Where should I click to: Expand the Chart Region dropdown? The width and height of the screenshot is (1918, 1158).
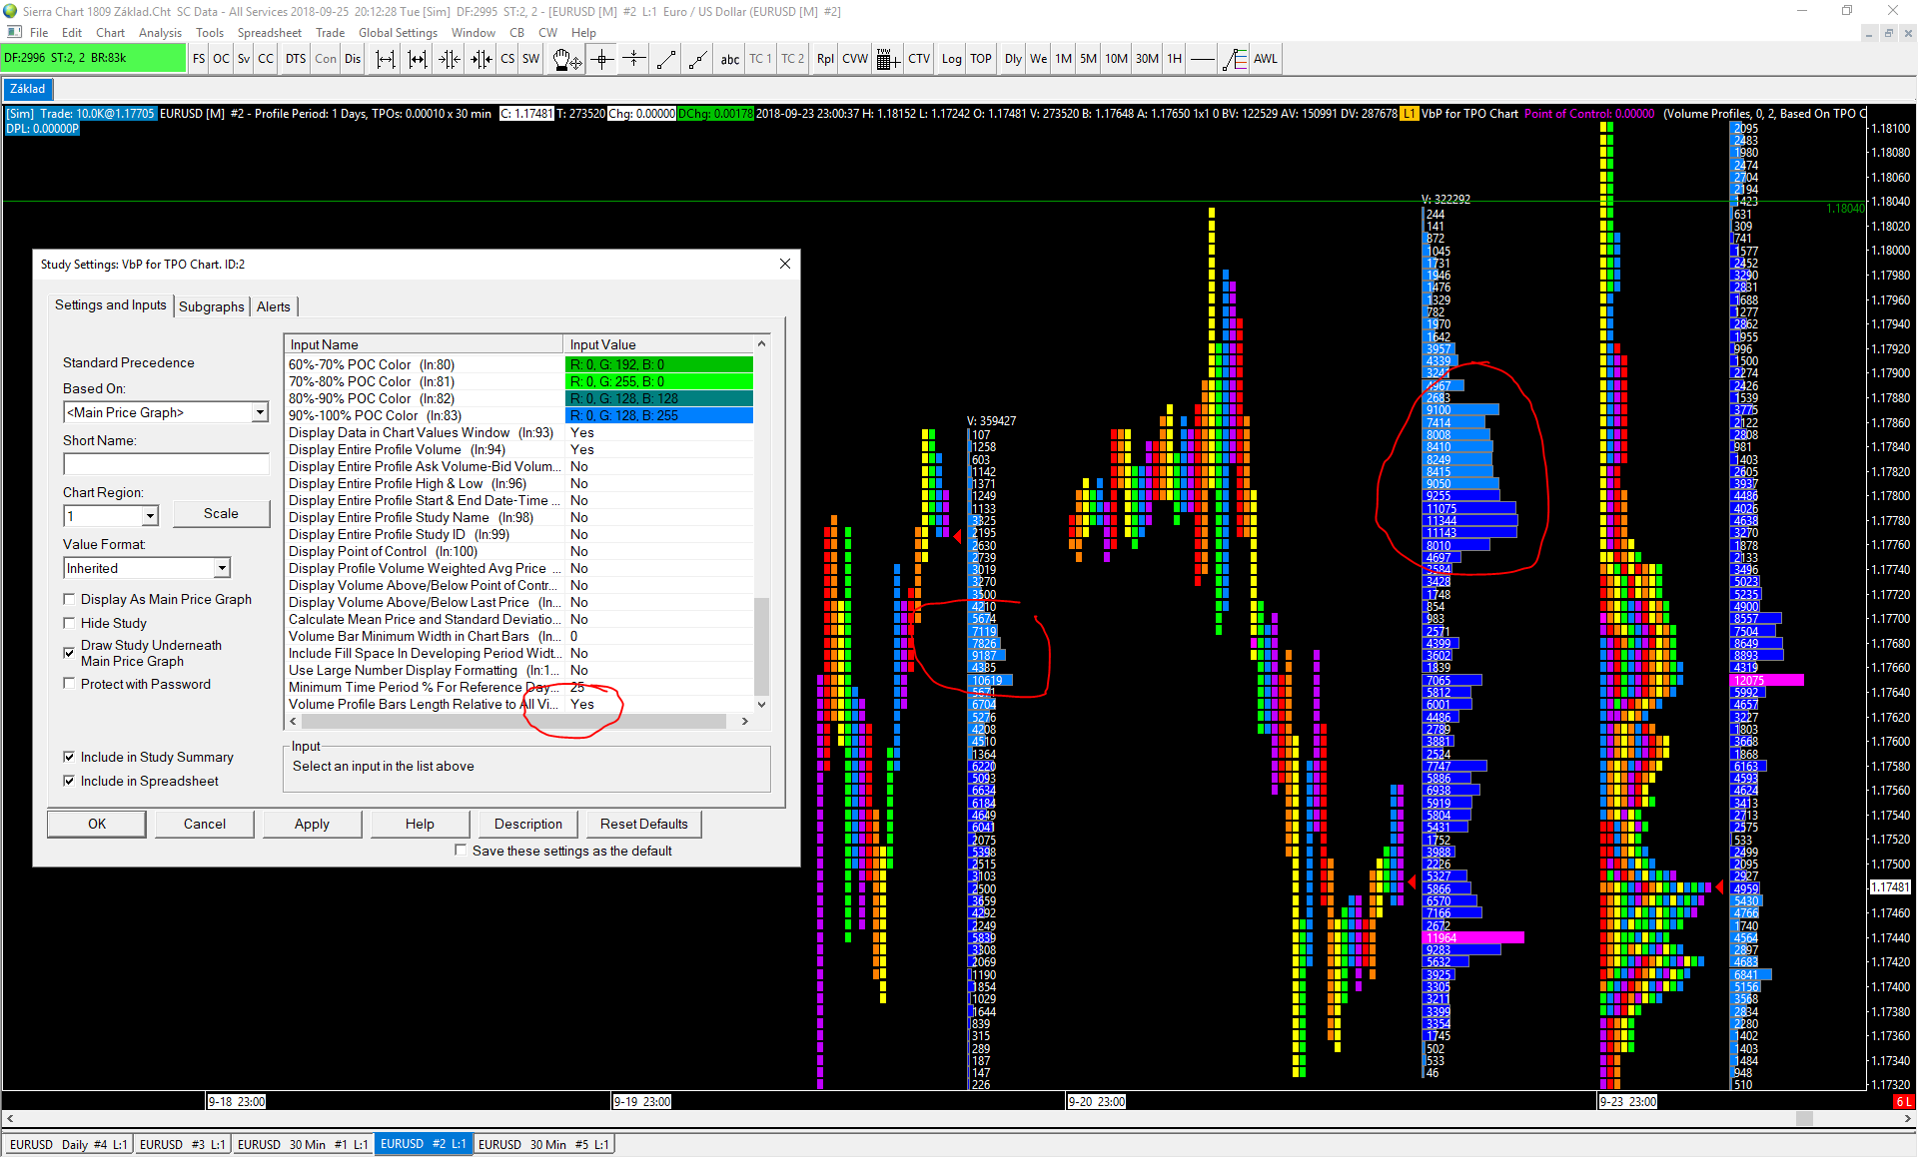pos(150,516)
